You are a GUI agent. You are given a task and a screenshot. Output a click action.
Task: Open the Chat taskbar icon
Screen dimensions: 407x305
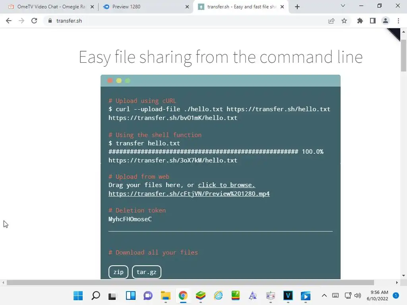click(x=148, y=295)
